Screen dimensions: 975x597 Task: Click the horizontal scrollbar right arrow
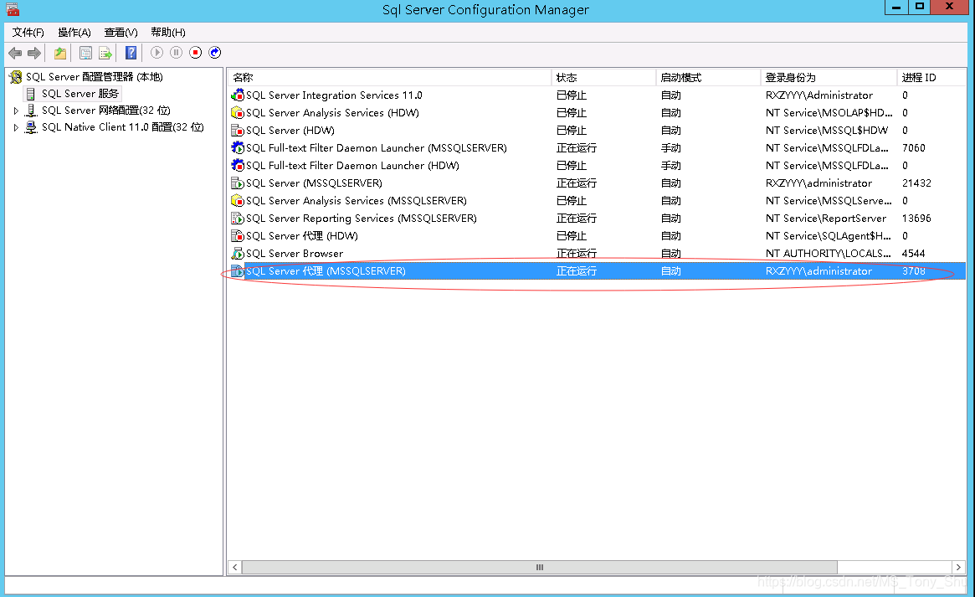[958, 567]
